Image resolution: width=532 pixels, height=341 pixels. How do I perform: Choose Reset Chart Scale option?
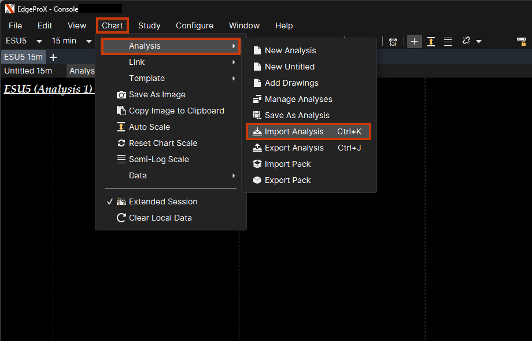pyautogui.click(x=163, y=143)
